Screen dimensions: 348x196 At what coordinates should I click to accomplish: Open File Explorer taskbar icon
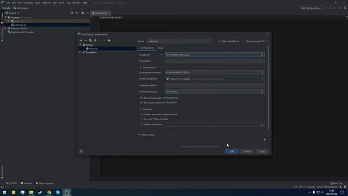point(32,192)
